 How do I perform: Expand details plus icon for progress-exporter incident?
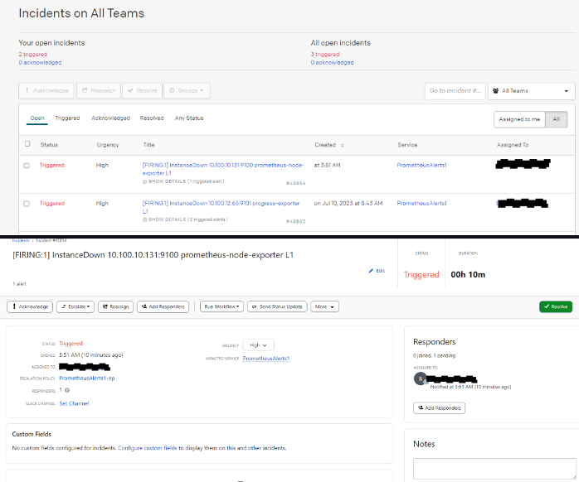[145, 219]
